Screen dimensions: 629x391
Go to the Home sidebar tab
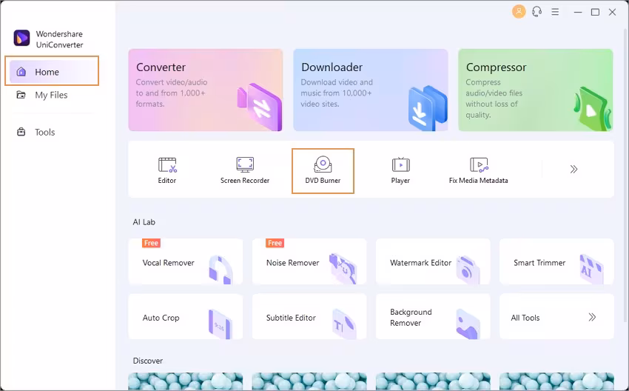pos(52,71)
